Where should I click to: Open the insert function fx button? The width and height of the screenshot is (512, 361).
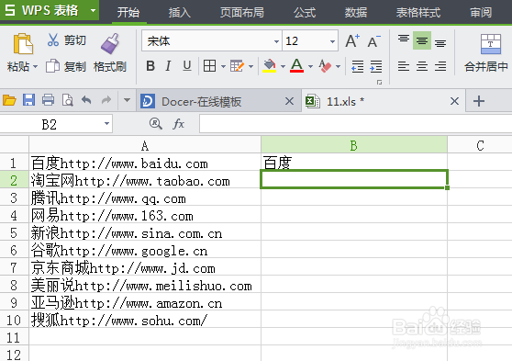(x=178, y=124)
